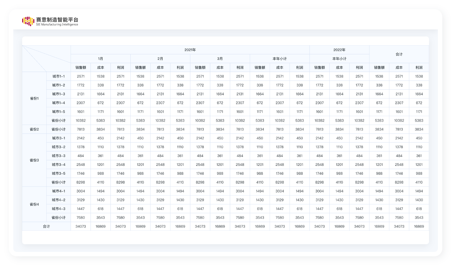Click the 2月 month header
The width and height of the screenshot is (455, 269).
(160, 59)
